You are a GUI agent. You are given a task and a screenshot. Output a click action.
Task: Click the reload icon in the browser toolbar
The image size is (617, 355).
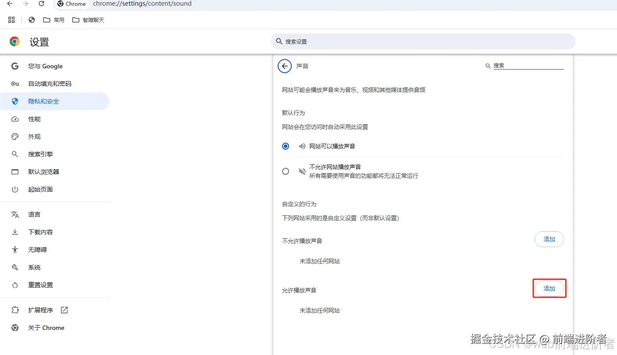click(x=41, y=4)
